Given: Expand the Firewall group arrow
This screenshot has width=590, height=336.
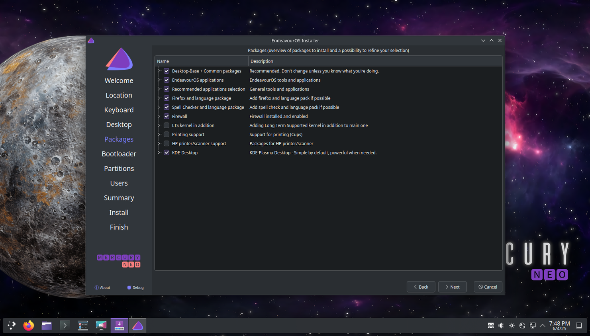Looking at the screenshot, I should point(159,116).
